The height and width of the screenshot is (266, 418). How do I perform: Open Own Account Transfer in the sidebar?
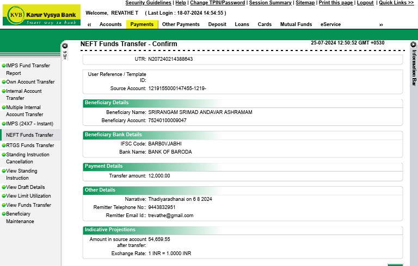(30, 82)
